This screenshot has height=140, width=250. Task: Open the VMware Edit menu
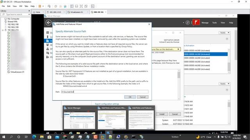9,6
